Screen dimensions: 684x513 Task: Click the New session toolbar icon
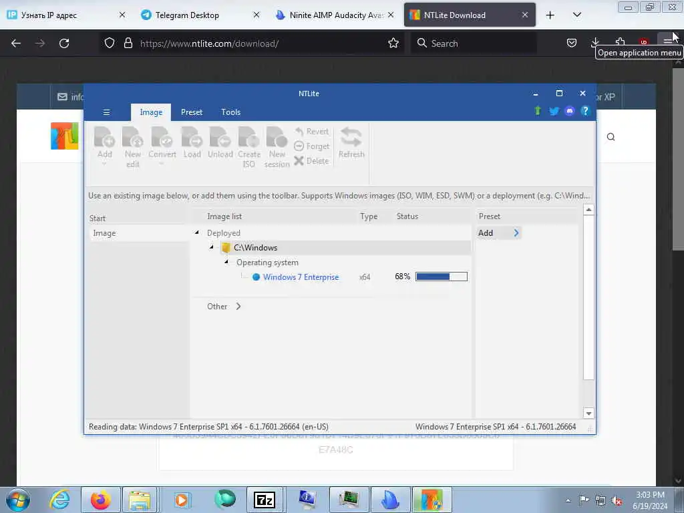[277, 147]
